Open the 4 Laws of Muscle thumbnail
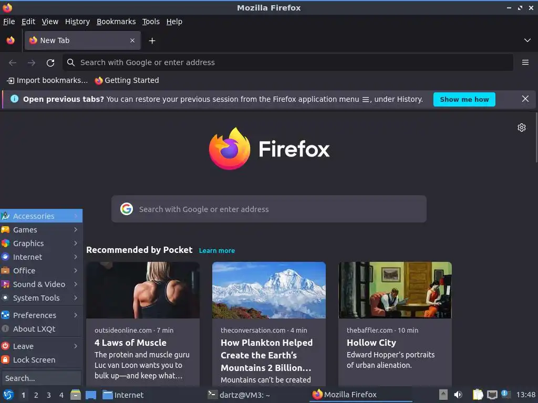Viewport: 538px width, 403px height. point(143,290)
